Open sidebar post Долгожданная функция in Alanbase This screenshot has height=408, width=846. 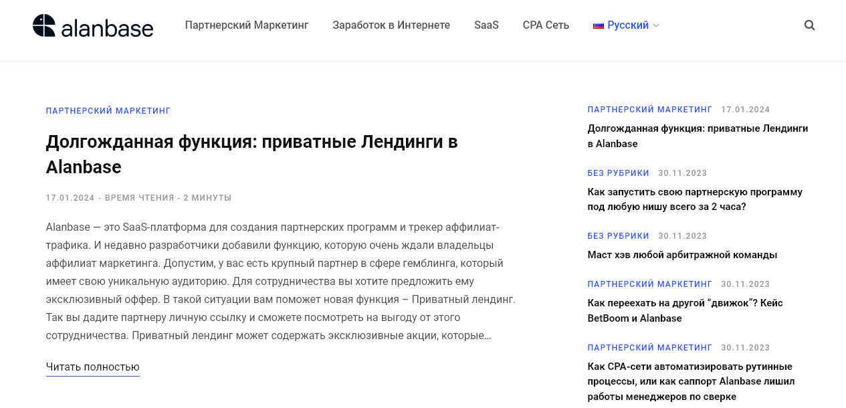[698, 136]
